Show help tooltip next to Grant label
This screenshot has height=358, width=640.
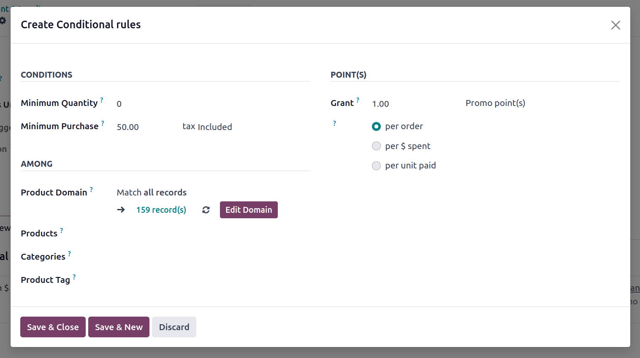tap(358, 100)
